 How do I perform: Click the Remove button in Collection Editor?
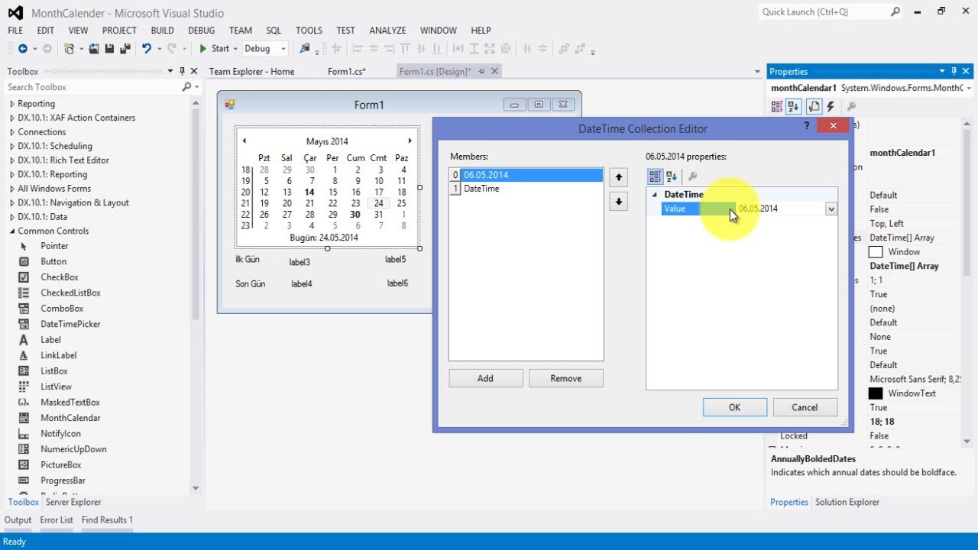point(566,378)
